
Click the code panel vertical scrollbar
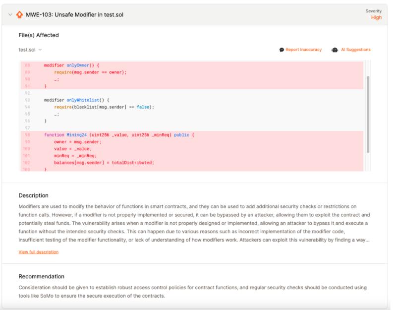[x=367, y=114]
